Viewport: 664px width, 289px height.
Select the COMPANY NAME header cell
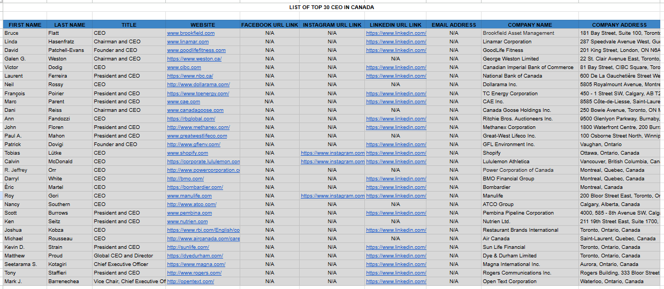click(530, 25)
